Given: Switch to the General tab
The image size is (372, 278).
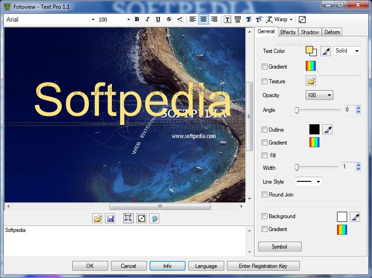Looking at the screenshot, I should tap(266, 31).
